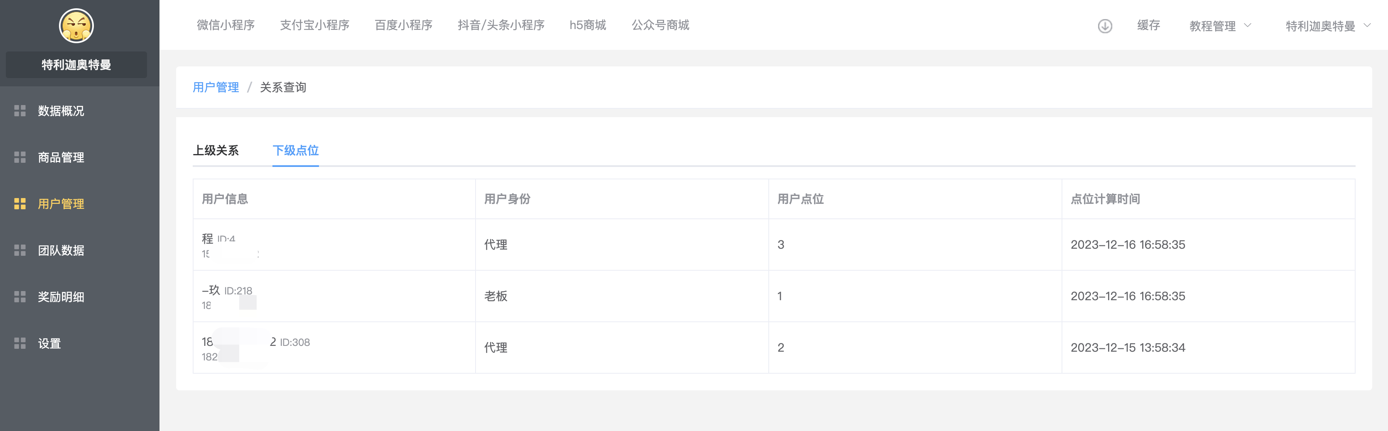Click the 特利迦奥特曼 name box in sidebar
The image size is (1388, 431).
[x=76, y=65]
